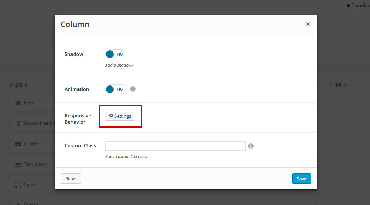Save the Column settings

pos(302,179)
